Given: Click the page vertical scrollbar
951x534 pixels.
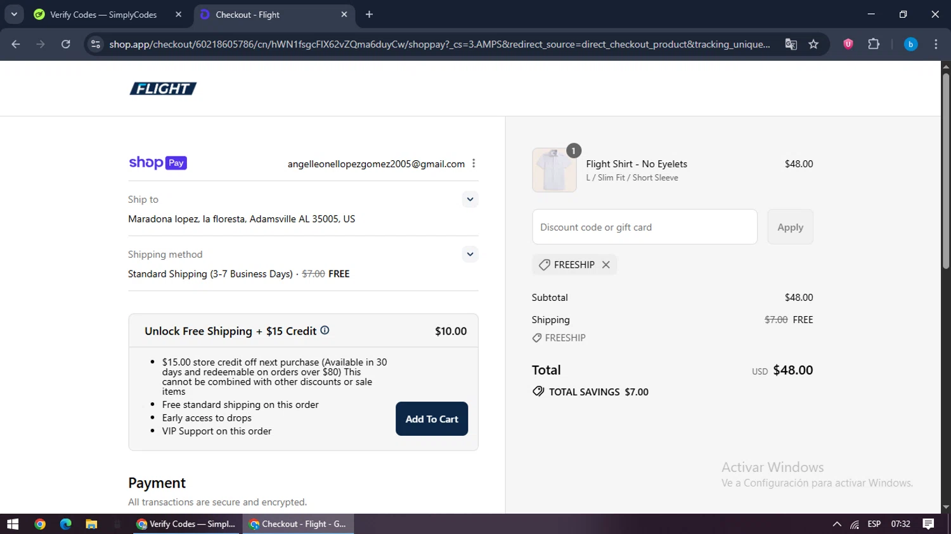Looking at the screenshot, I should click(x=946, y=171).
